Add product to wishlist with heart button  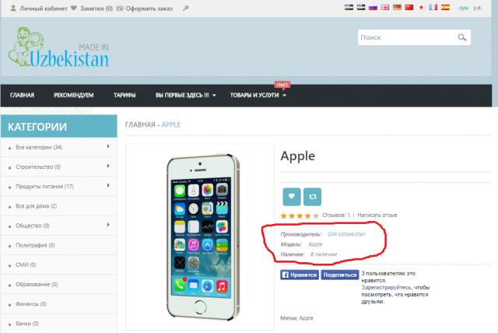point(291,197)
